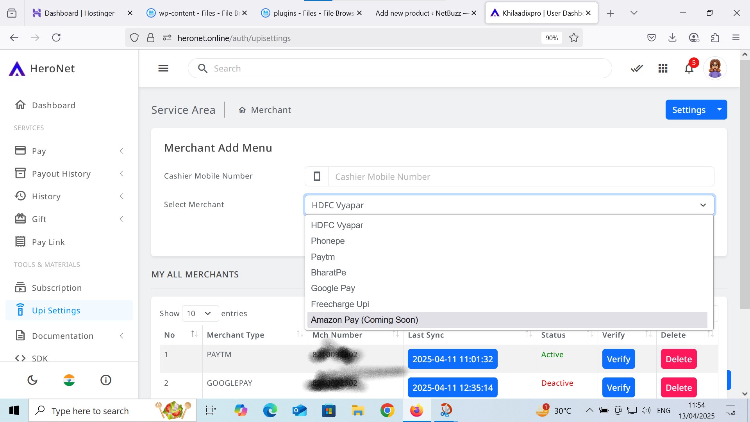This screenshot has height=422, width=750.
Task: Expand the Payout History menu
Action: click(x=61, y=174)
